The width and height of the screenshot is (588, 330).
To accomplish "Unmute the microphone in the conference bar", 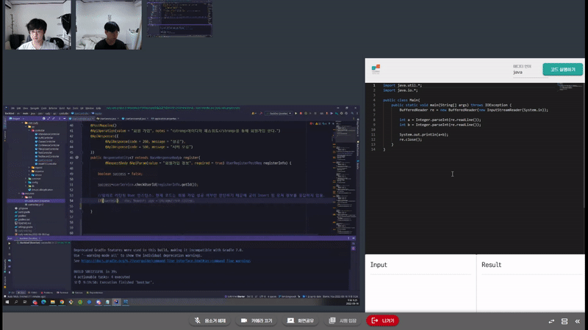I will (210, 320).
